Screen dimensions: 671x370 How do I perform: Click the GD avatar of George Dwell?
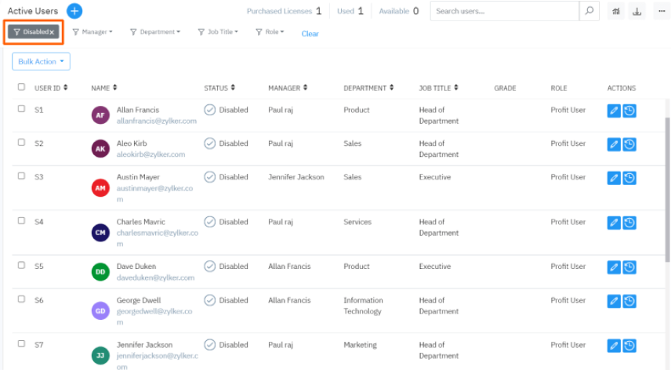click(100, 311)
